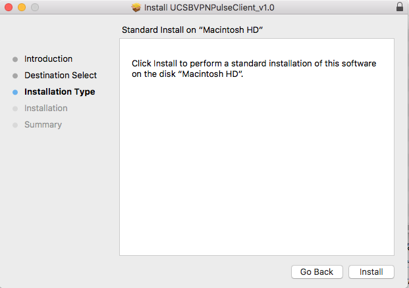Minimize the installer with yellow button
The width and height of the screenshot is (409, 288).
tap(22, 7)
